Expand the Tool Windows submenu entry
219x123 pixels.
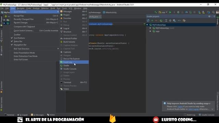(x=35, y=12)
